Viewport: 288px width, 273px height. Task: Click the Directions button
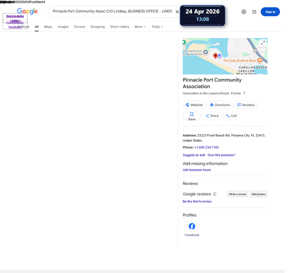[220, 105]
